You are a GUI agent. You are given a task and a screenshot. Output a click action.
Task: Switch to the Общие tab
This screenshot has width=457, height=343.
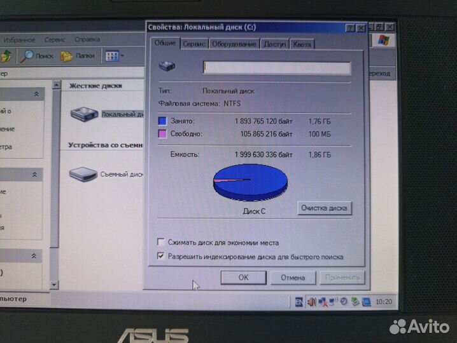coord(165,43)
